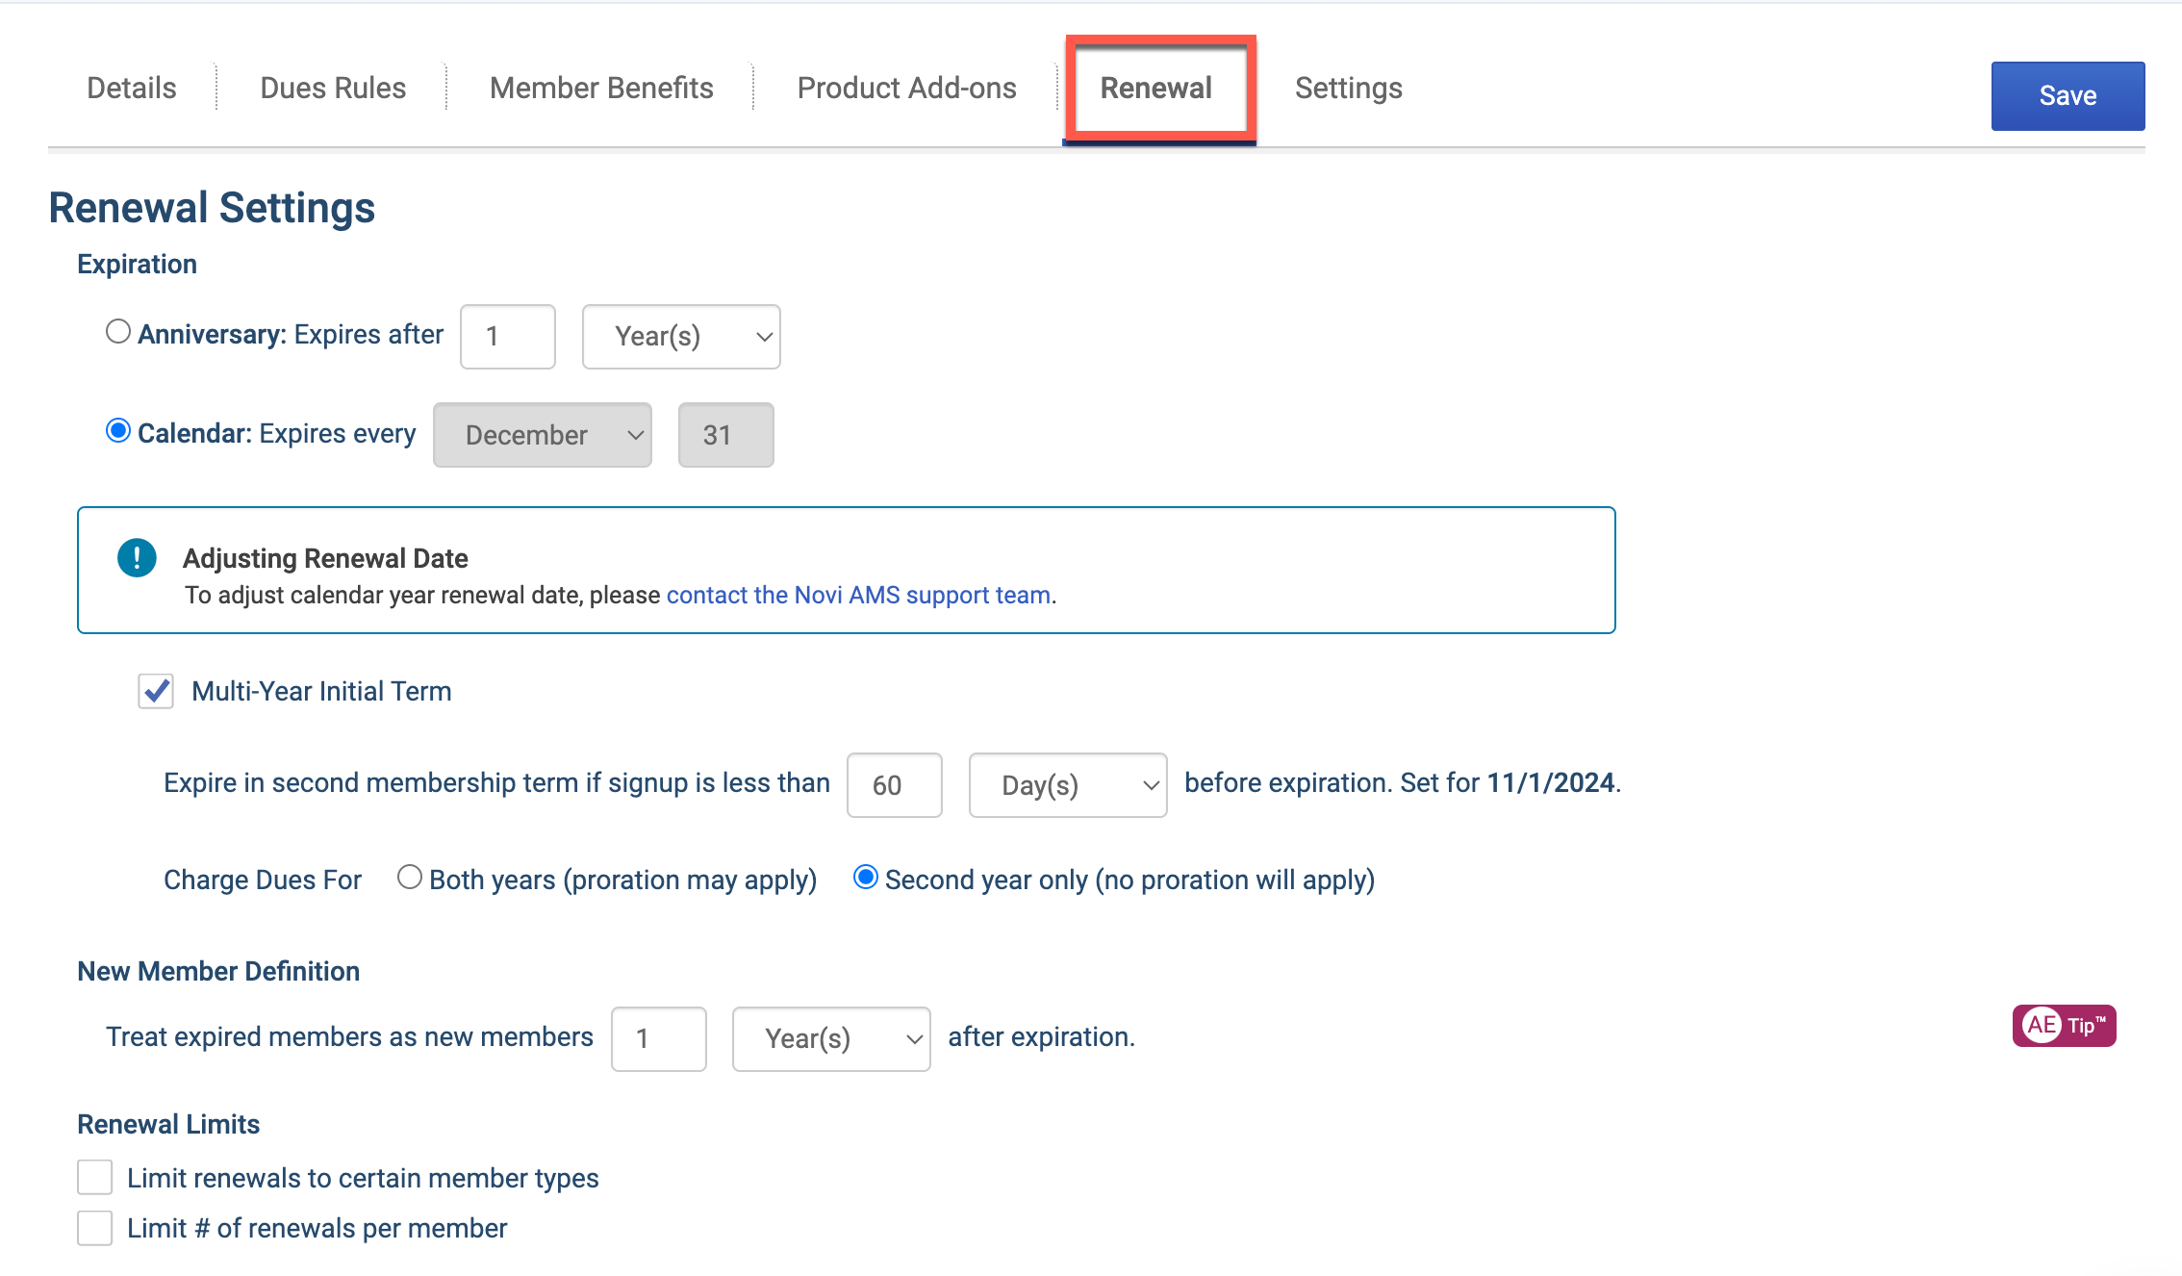Follow the contact Novi AMS support team link
The image size is (2182, 1276).
coord(858,595)
